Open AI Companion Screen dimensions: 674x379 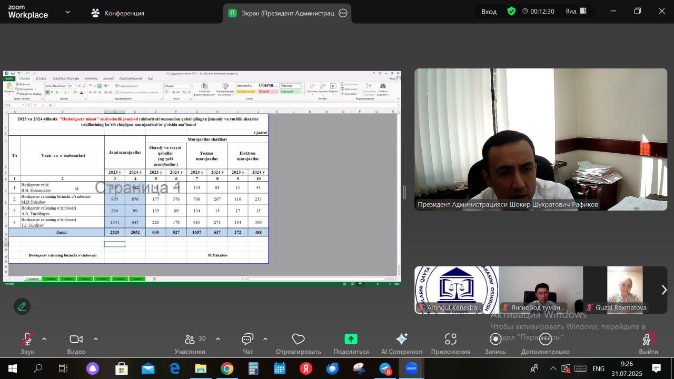click(401, 340)
